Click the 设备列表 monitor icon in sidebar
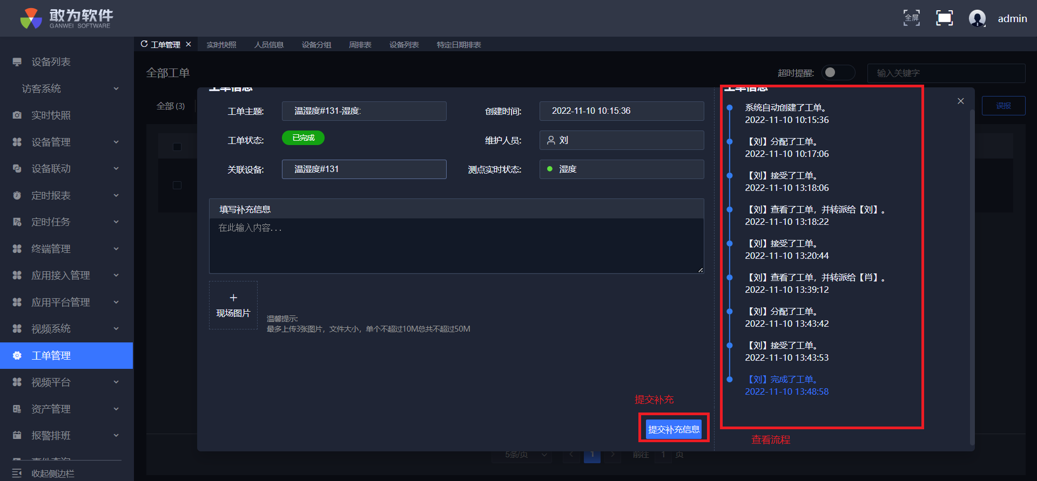Image resolution: width=1037 pixels, height=481 pixels. click(17, 62)
